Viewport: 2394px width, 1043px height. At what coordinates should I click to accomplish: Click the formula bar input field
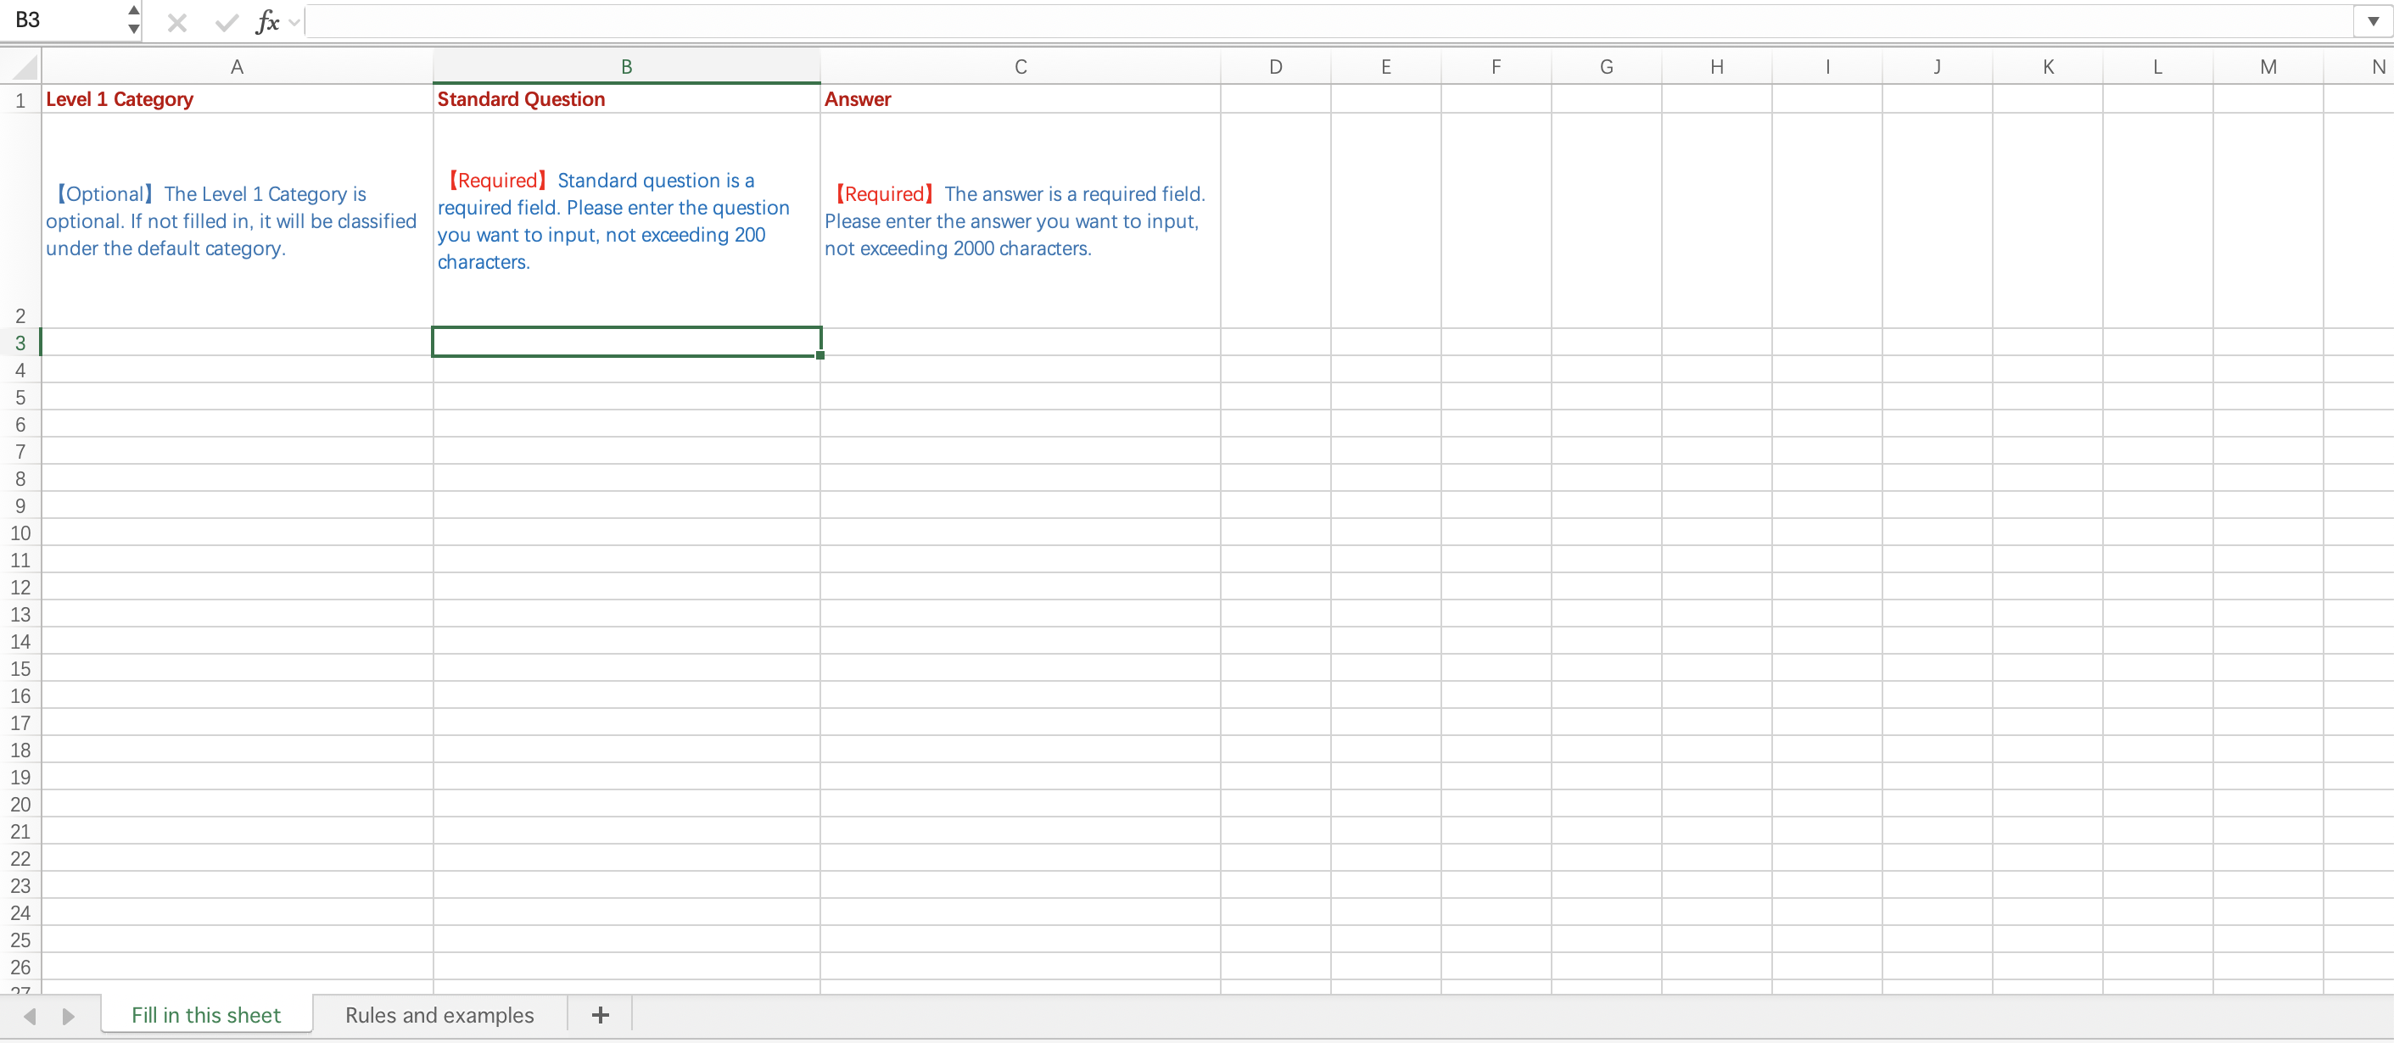[x=1301, y=21]
